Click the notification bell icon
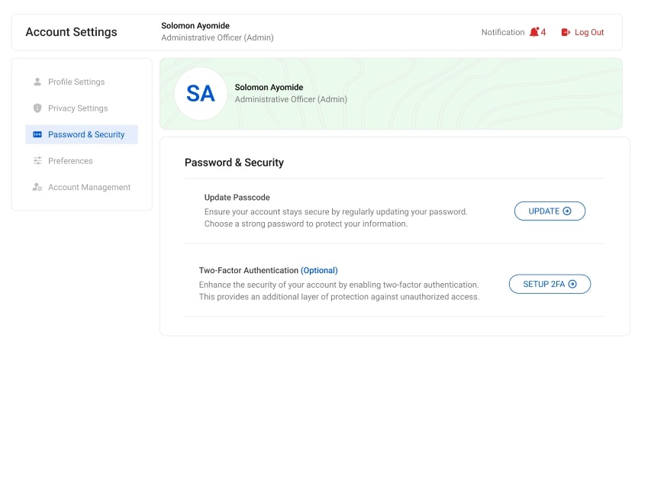 (x=534, y=32)
